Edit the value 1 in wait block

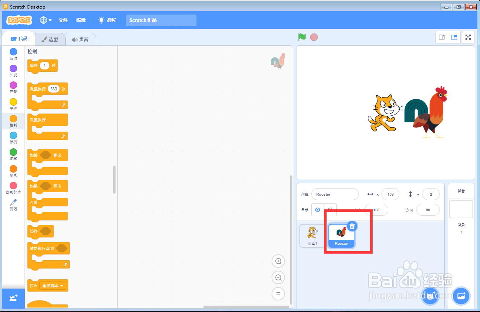pyautogui.click(x=45, y=65)
